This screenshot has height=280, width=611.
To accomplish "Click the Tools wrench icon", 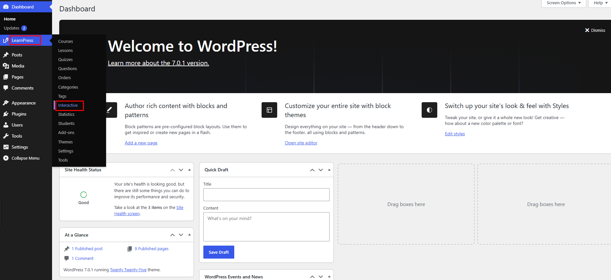I will pos(6,136).
